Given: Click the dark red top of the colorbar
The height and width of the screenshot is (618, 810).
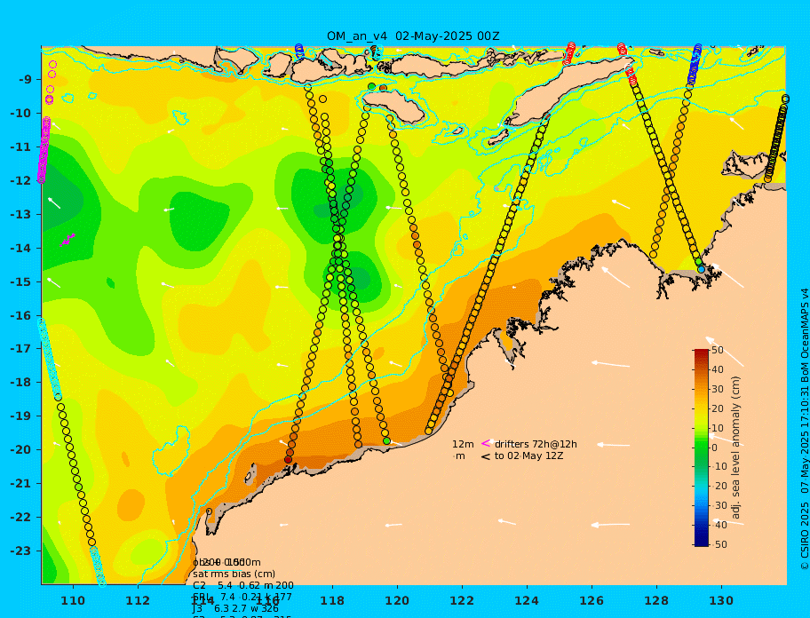Looking at the screenshot, I should pyautogui.click(x=702, y=353).
